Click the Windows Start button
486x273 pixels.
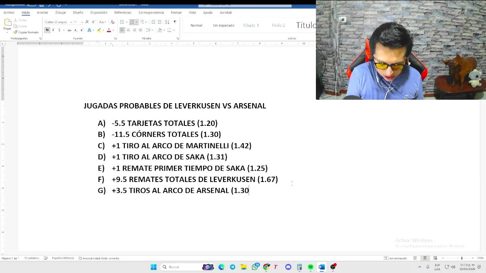pos(153,267)
